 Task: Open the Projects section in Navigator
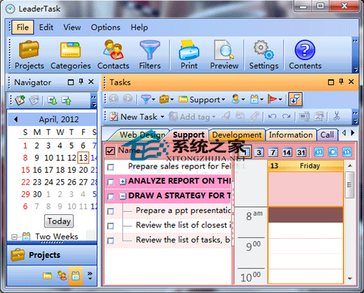coord(52,255)
